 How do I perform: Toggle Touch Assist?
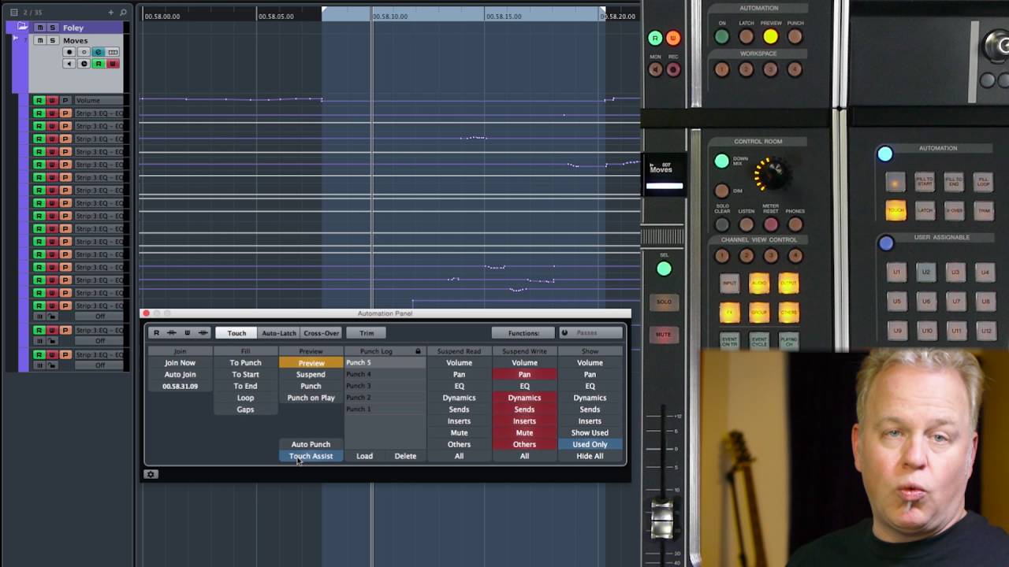click(311, 456)
